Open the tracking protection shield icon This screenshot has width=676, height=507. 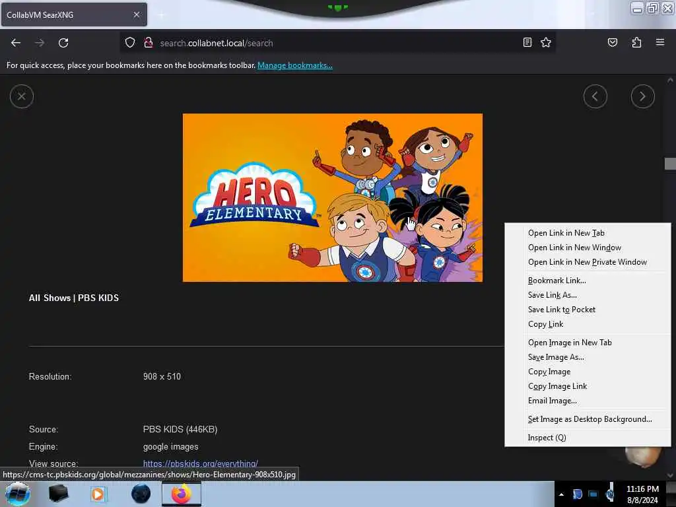[130, 43]
